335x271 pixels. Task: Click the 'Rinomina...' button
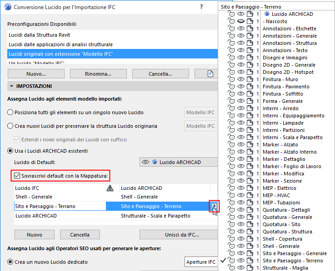coord(98,74)
